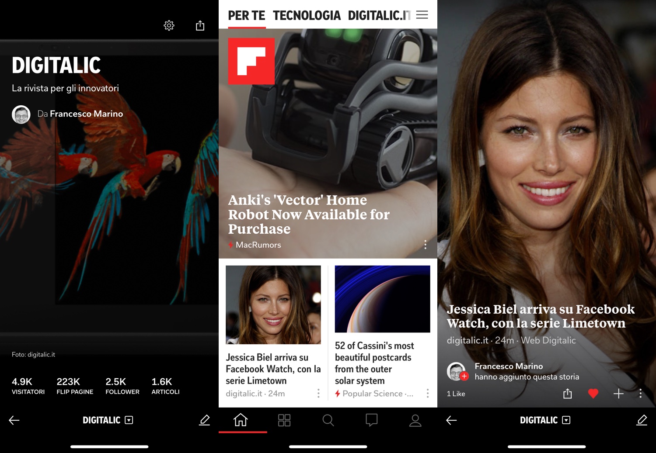
Task: Tap DIGITALIC magazine title on cover
Action: (56, 66)
